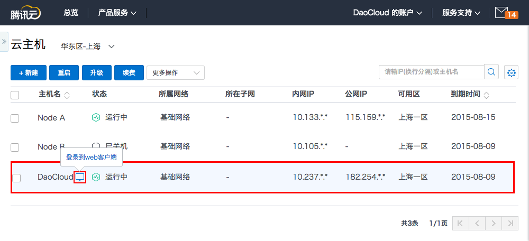Click internal IP 10.105.*.*
529x241 pixels.
(311, 146)
